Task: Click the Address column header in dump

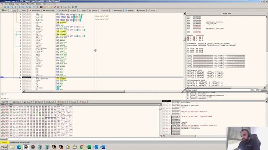Action: point(5,105)
